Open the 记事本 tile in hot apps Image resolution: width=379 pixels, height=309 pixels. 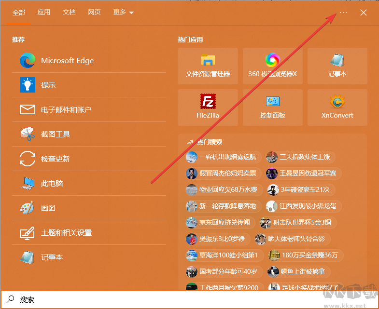pos(337,66)
